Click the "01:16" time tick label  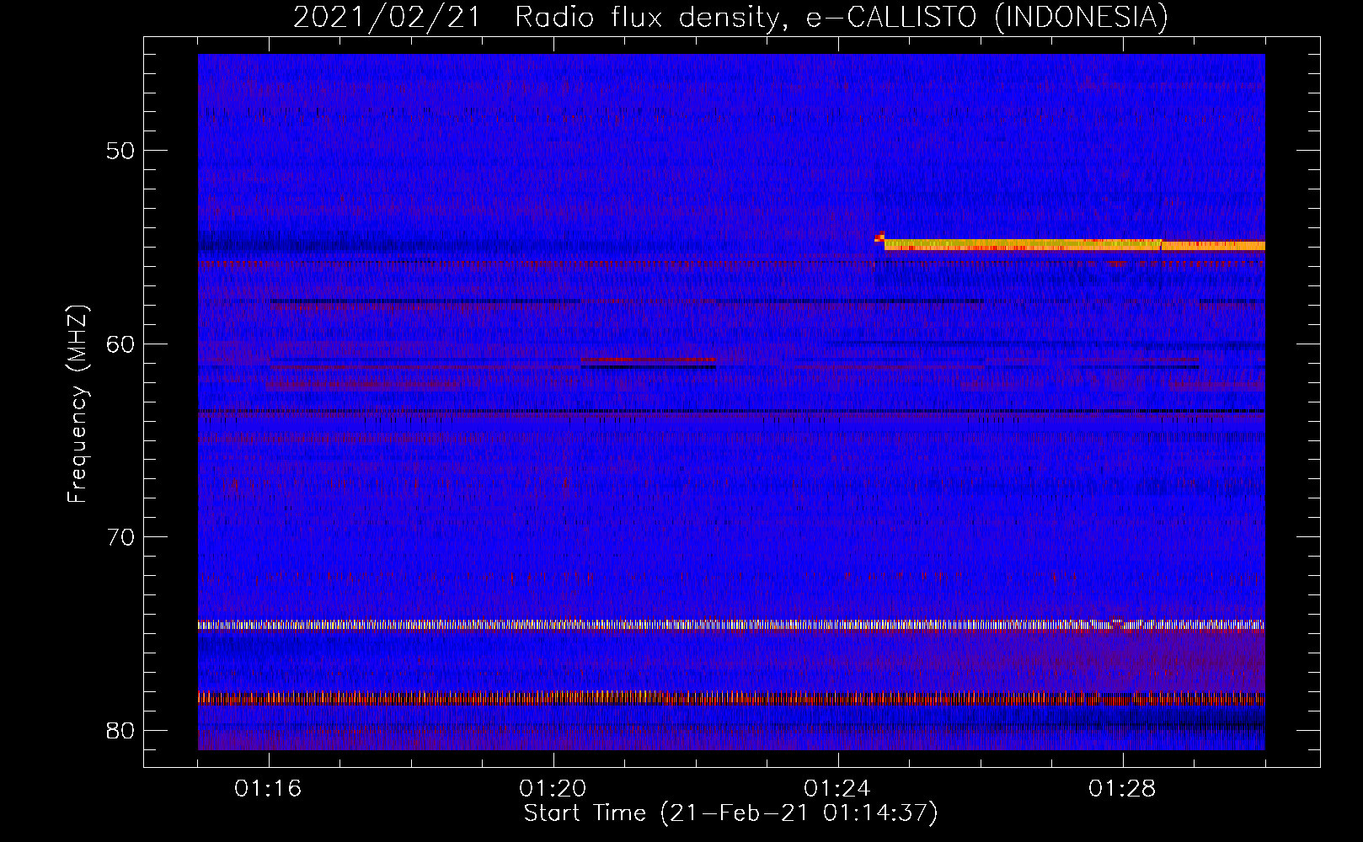click(x=268, y=788)
